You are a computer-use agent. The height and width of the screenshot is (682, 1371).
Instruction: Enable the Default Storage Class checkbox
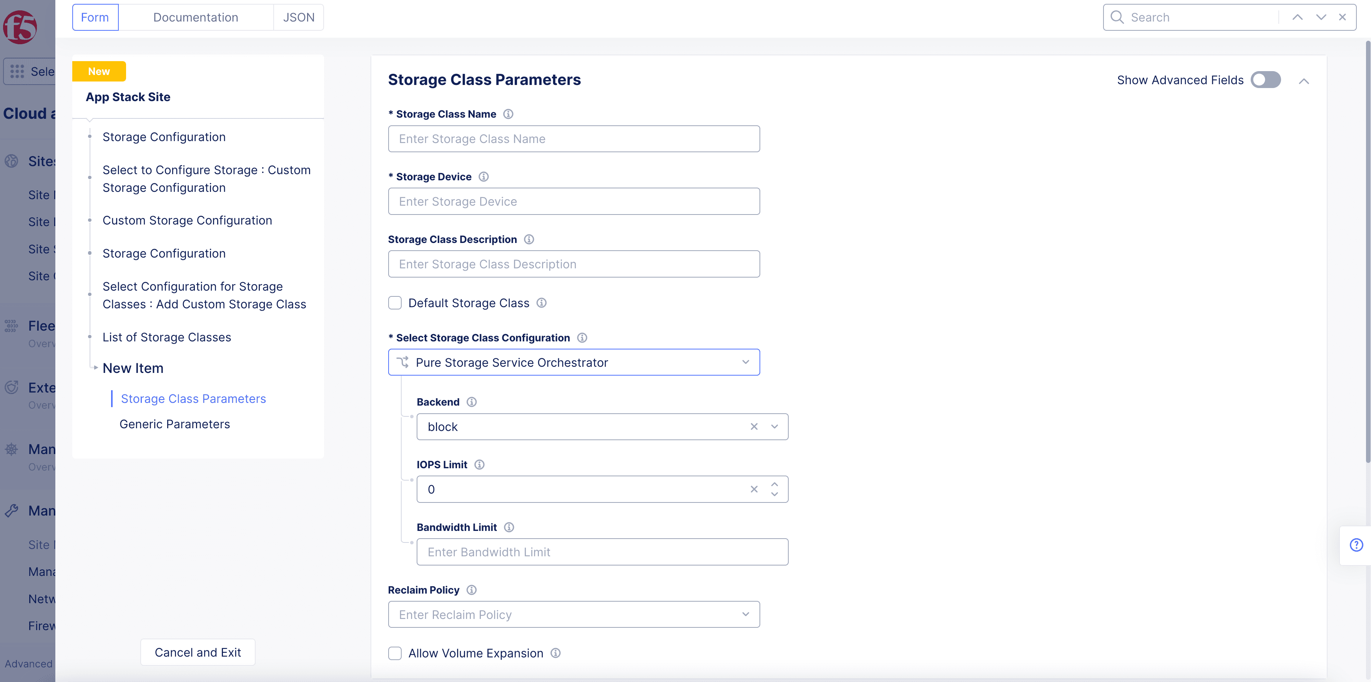(395, 303)
